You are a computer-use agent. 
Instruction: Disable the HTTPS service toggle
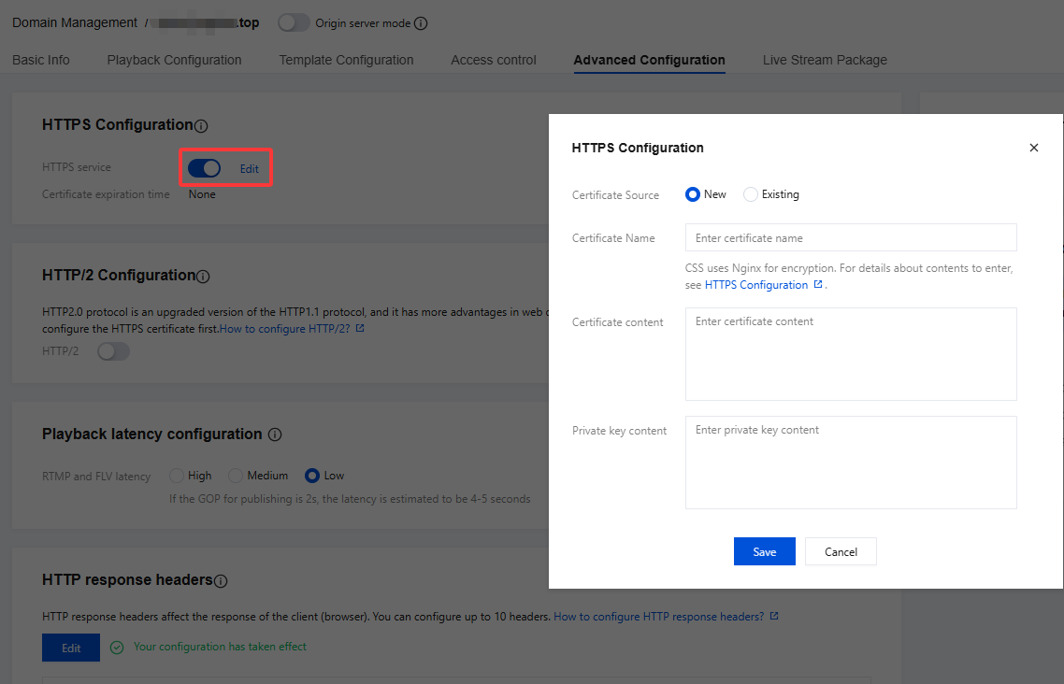[x=204, y=168]
